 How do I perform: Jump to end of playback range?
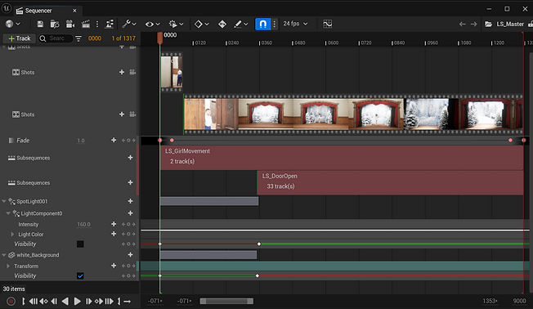(109, 301)
